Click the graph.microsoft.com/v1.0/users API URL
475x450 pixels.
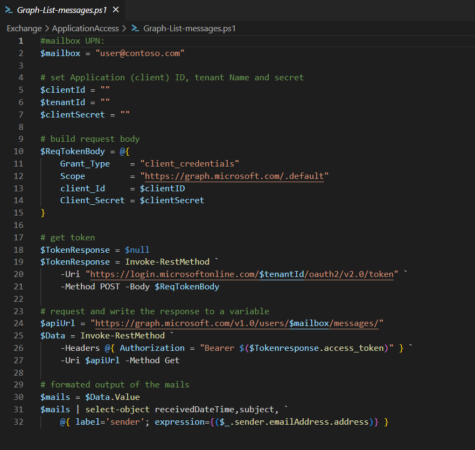[237, 323]
